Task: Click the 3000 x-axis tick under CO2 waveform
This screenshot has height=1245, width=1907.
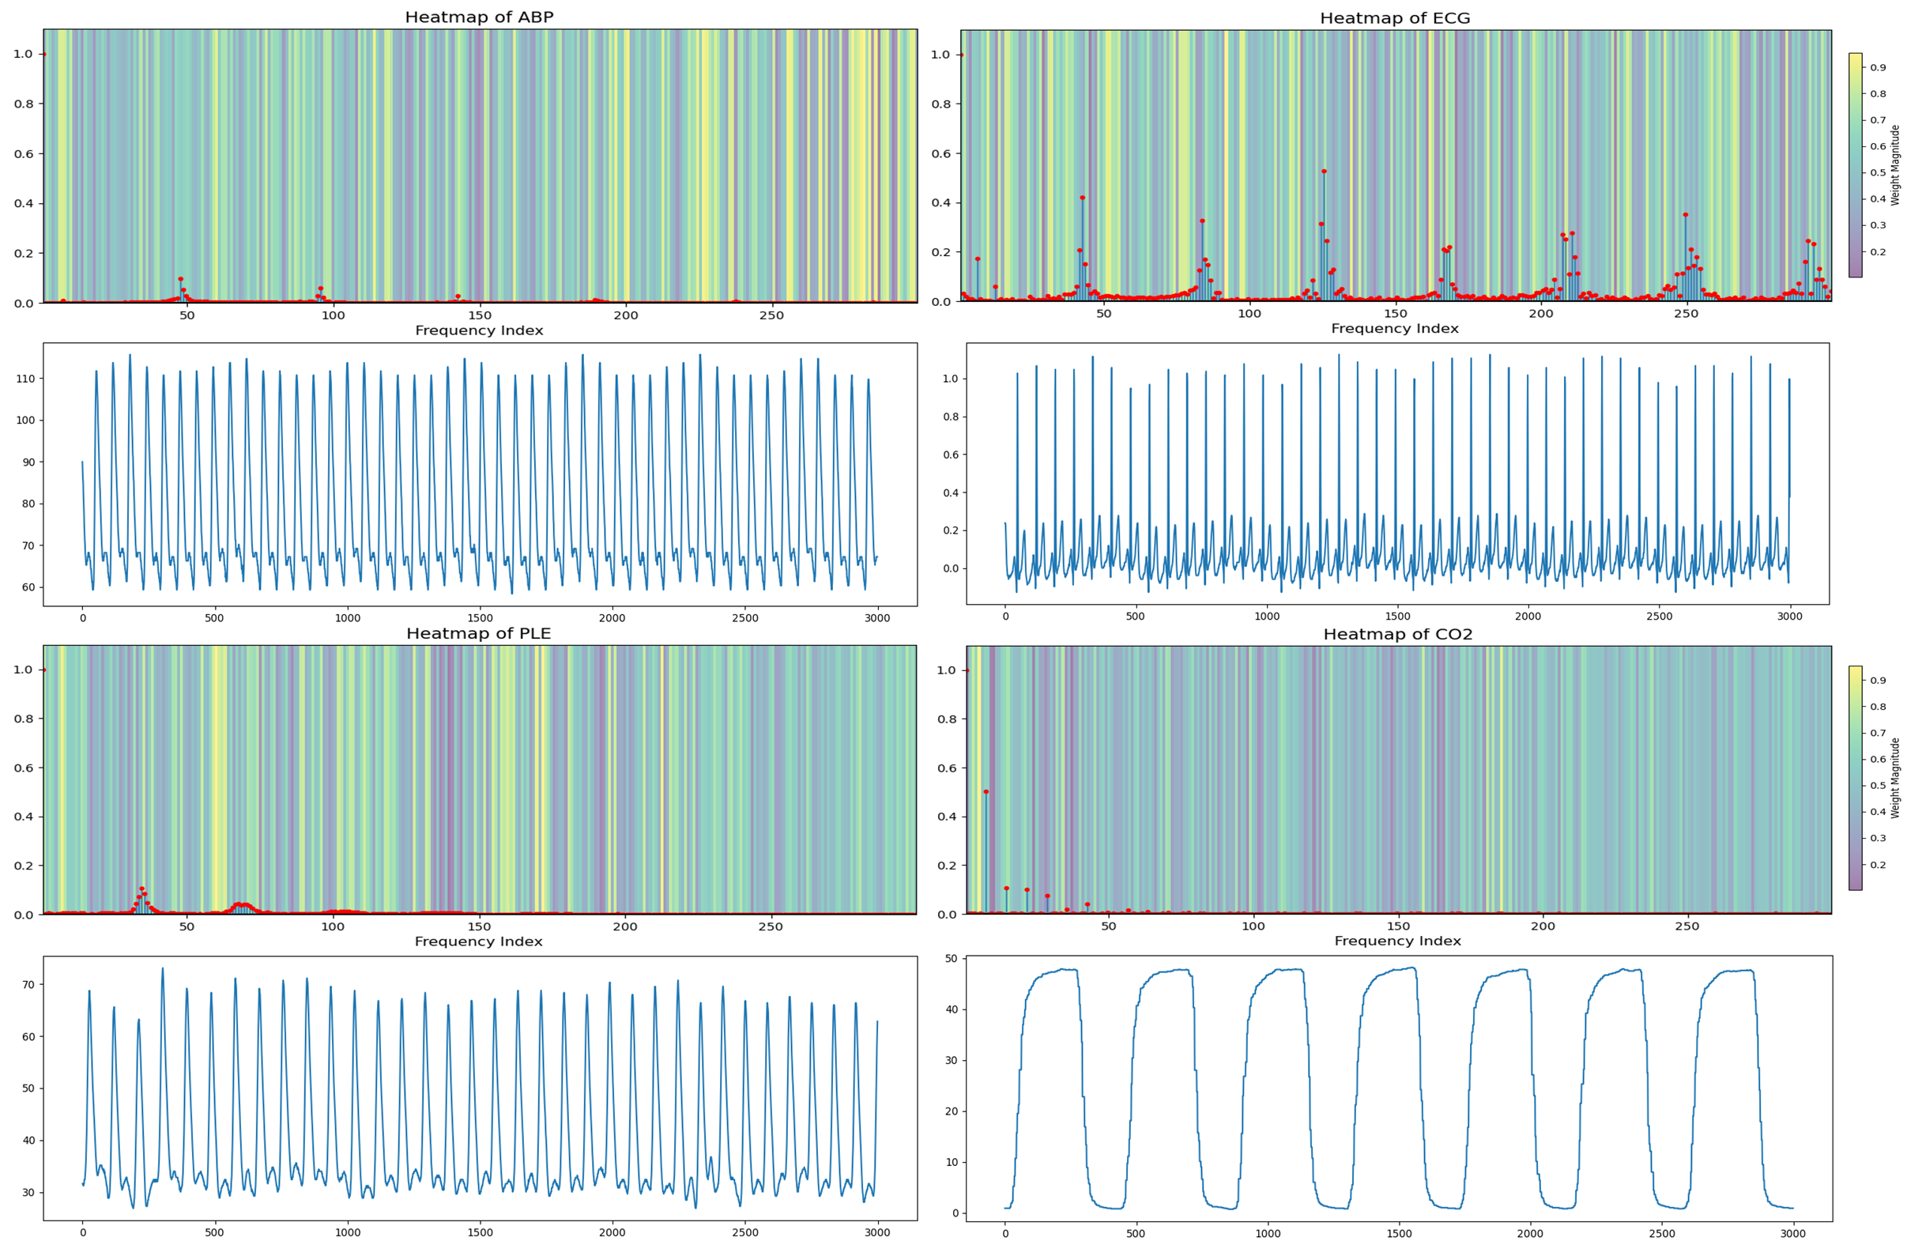Action: [1793, 1233]
